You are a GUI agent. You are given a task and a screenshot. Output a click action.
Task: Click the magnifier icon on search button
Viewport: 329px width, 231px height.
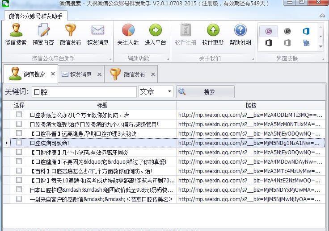click(x=182, y=91)
